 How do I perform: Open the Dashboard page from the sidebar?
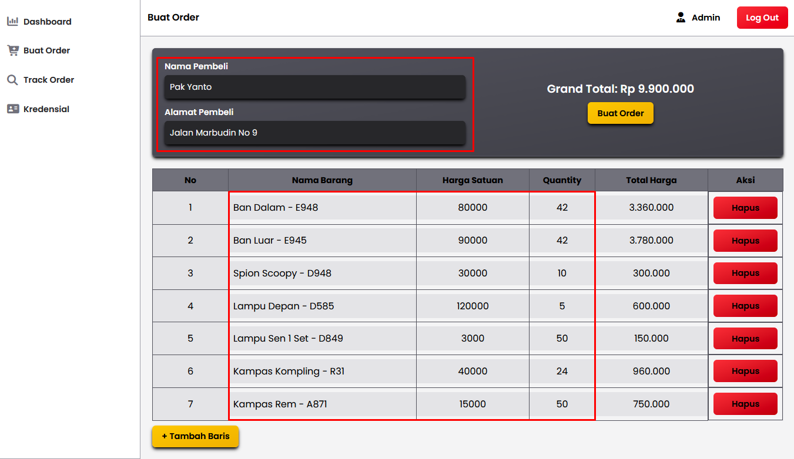[47, 21]
